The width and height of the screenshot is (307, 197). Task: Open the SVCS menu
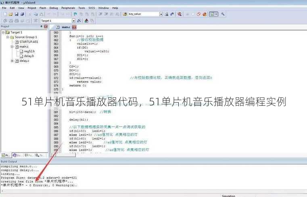[92, 8]
